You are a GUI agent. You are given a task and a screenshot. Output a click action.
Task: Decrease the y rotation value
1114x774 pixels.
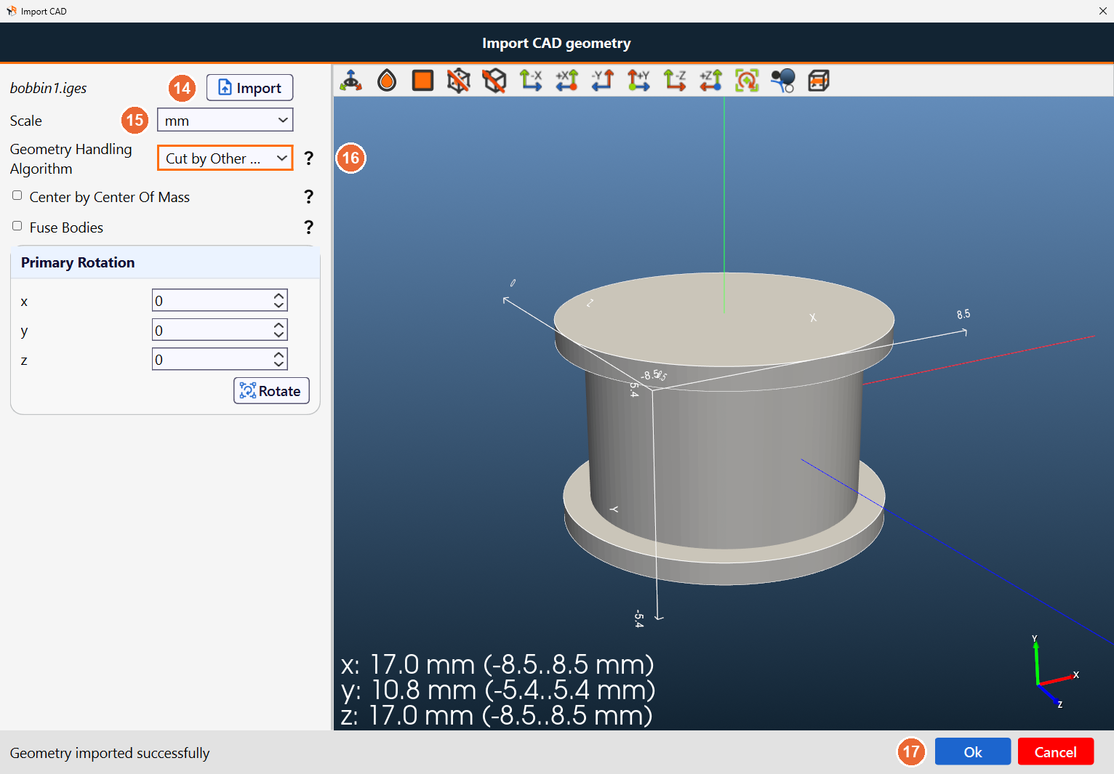pos(279,335)
